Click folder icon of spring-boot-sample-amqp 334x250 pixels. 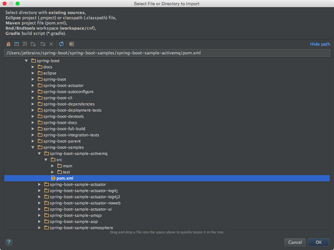(47, 215)
